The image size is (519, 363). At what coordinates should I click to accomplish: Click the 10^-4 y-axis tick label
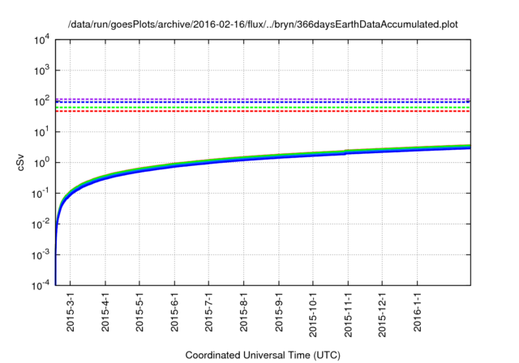click(x=41, y=285)
